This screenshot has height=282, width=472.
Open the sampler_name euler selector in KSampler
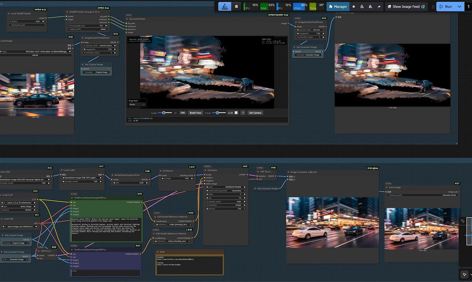pos(226,201)
